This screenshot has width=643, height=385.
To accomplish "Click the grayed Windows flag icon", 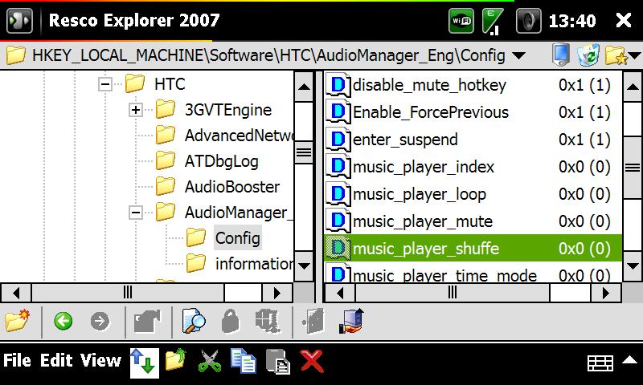I will pyautogui.click(x=268, y=321).
